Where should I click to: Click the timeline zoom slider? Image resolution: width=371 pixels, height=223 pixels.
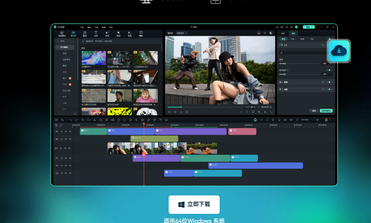(x=308, y=120)
